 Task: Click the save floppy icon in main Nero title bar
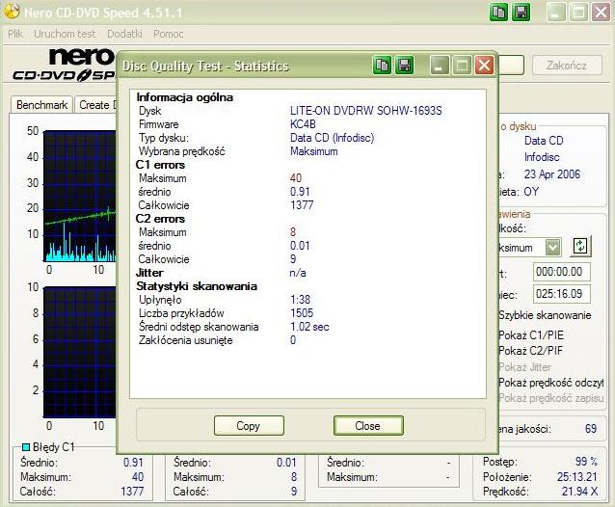coord(521,13)
